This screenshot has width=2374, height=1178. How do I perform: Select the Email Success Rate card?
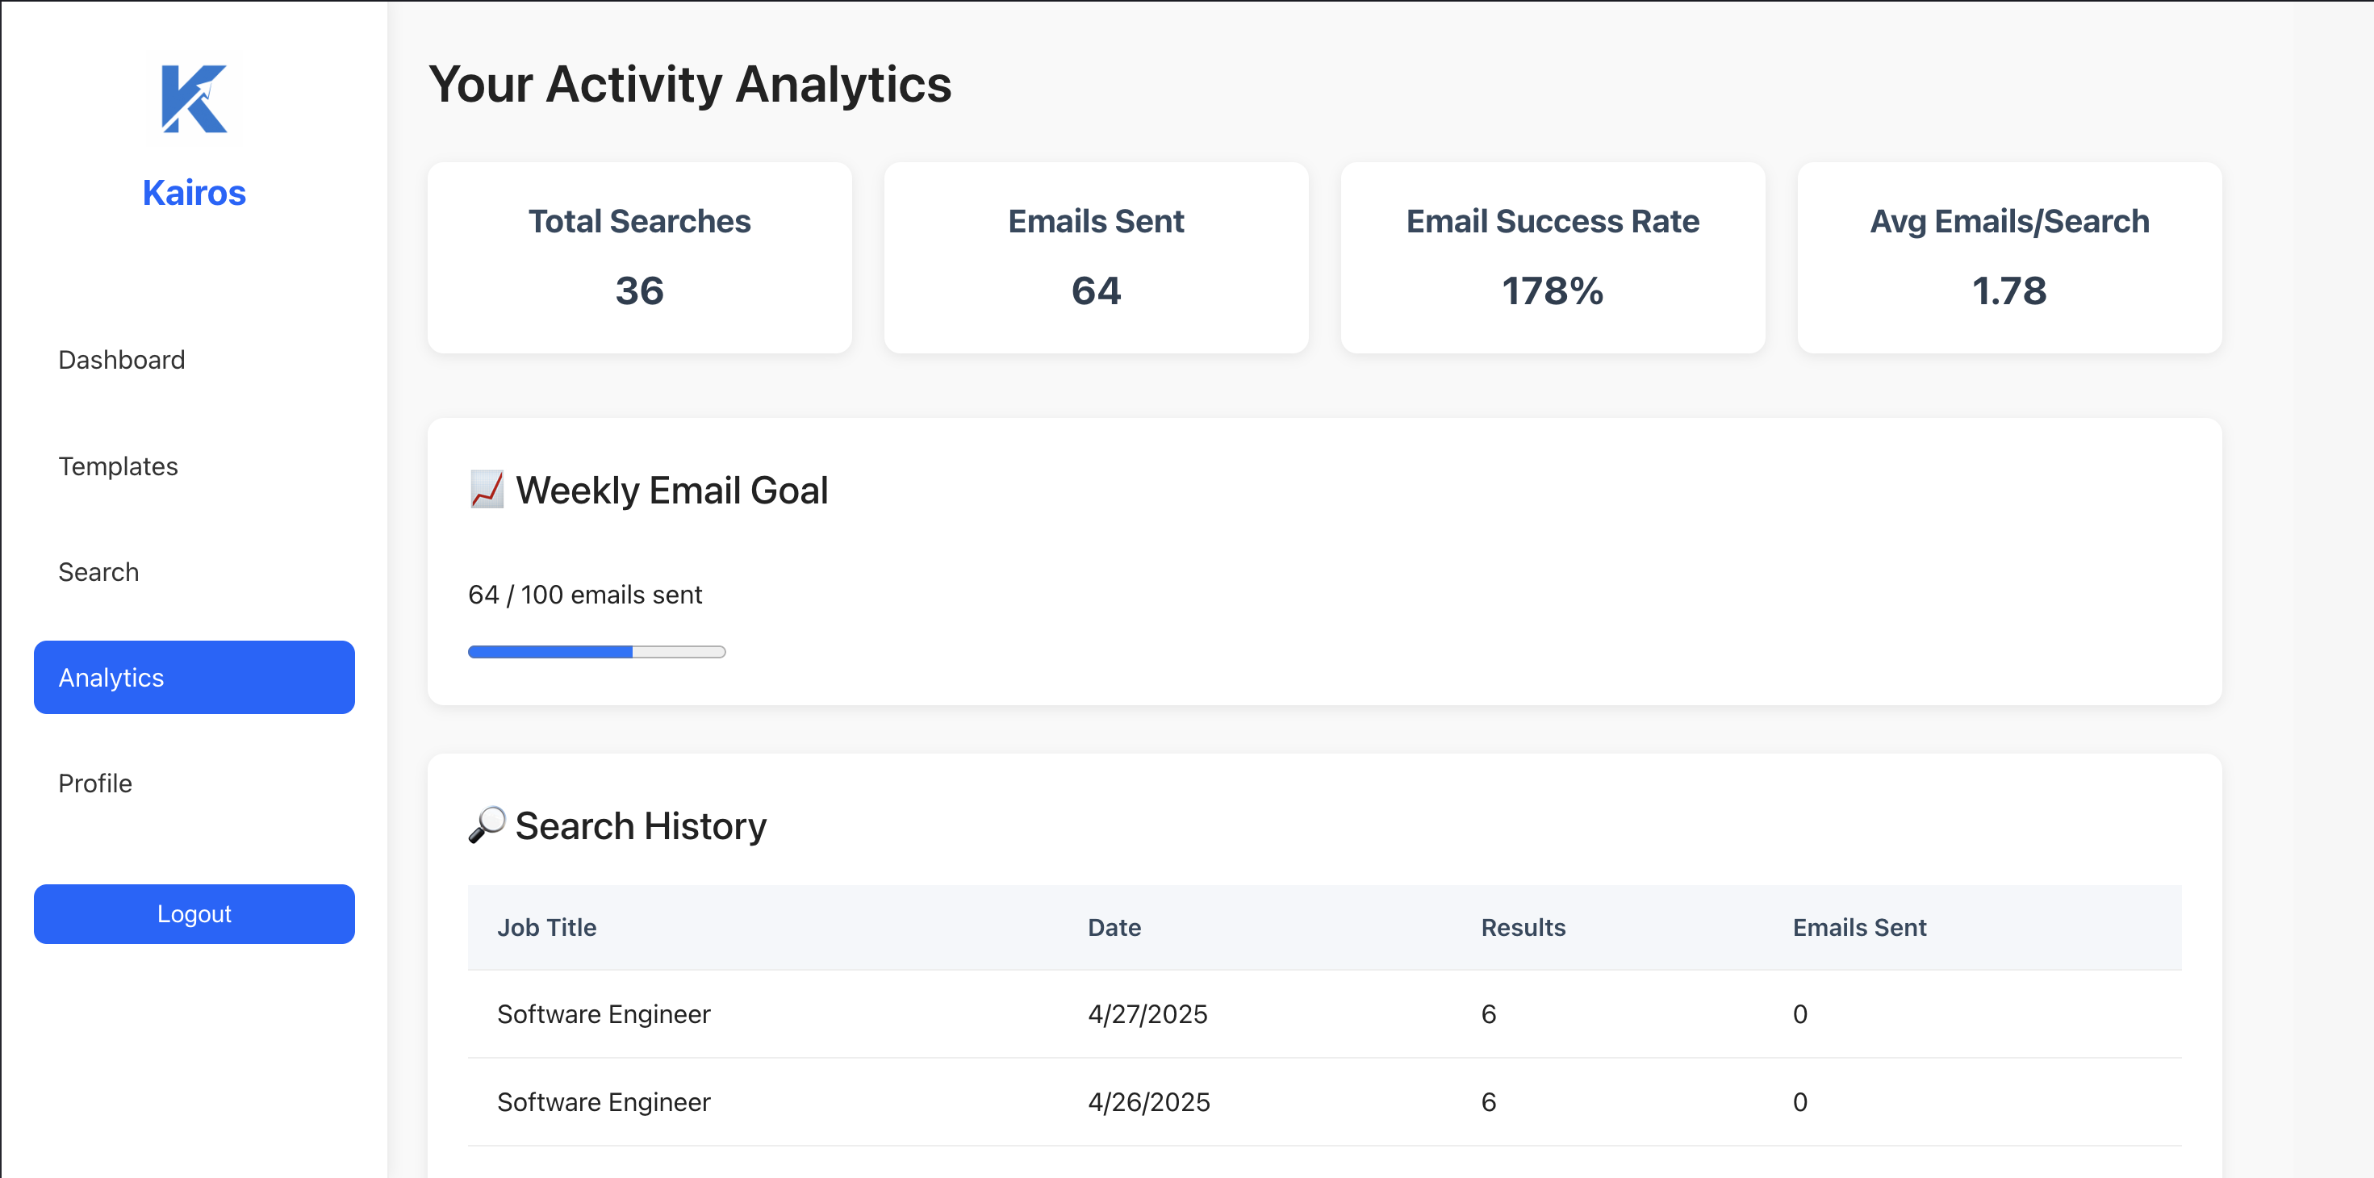click(x=1552, y=257)
